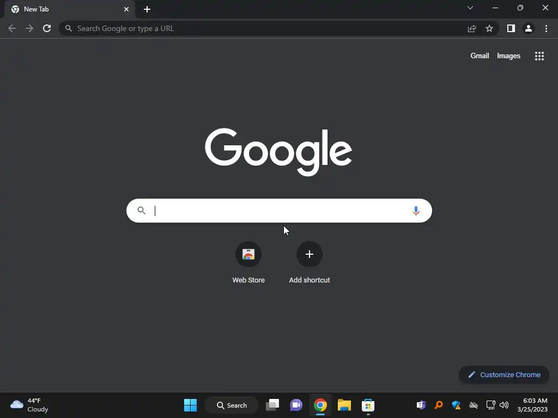Open the Web Store shortcut
This screenshot has height=418, width=558.
[248, 262]
